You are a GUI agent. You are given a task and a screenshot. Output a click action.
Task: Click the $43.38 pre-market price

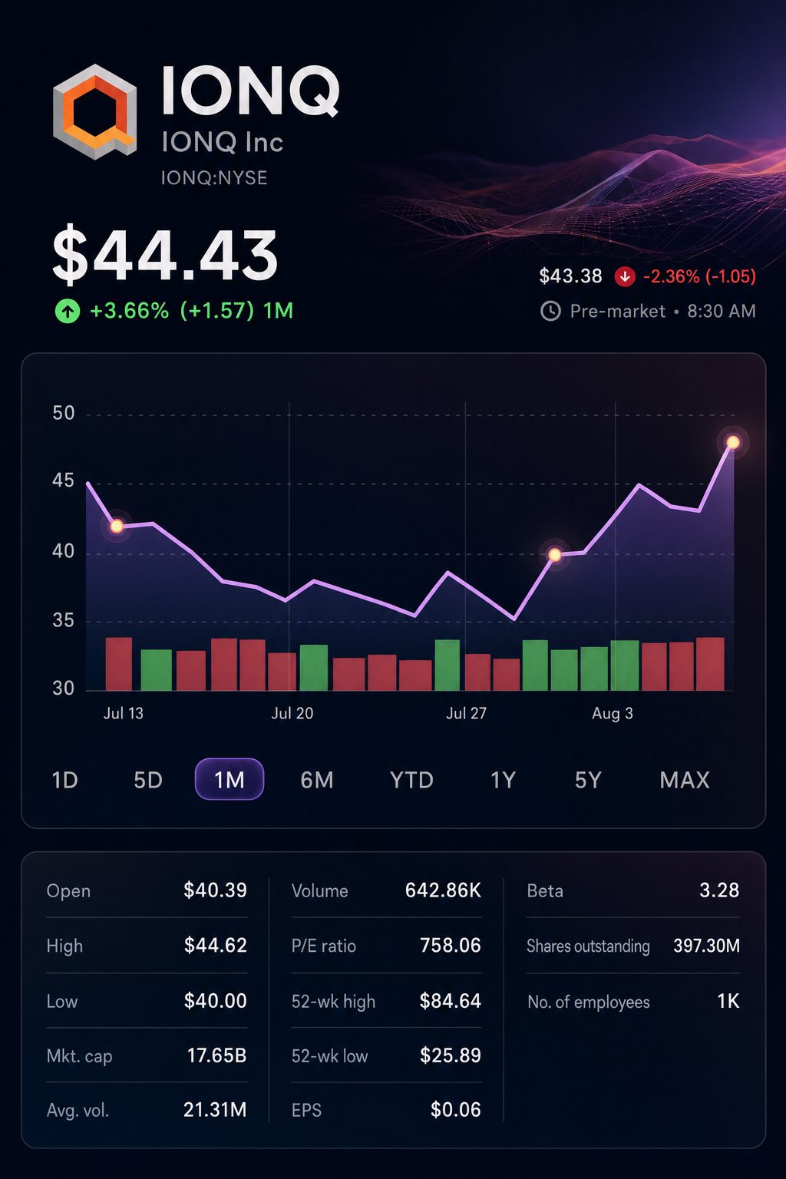pos(570,276)
